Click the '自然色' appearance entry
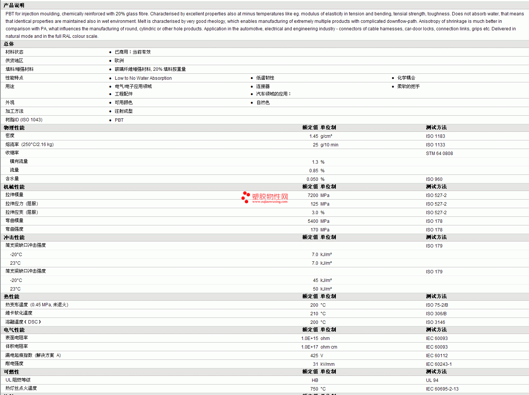This screenshot has width=529, height=395. click(263, 103)
